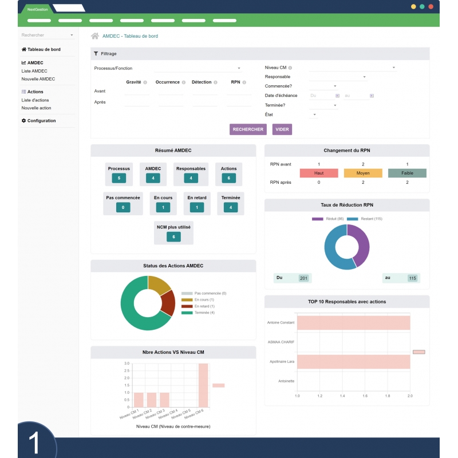Expand the Commencée? dropdown

tap(335, 86)
